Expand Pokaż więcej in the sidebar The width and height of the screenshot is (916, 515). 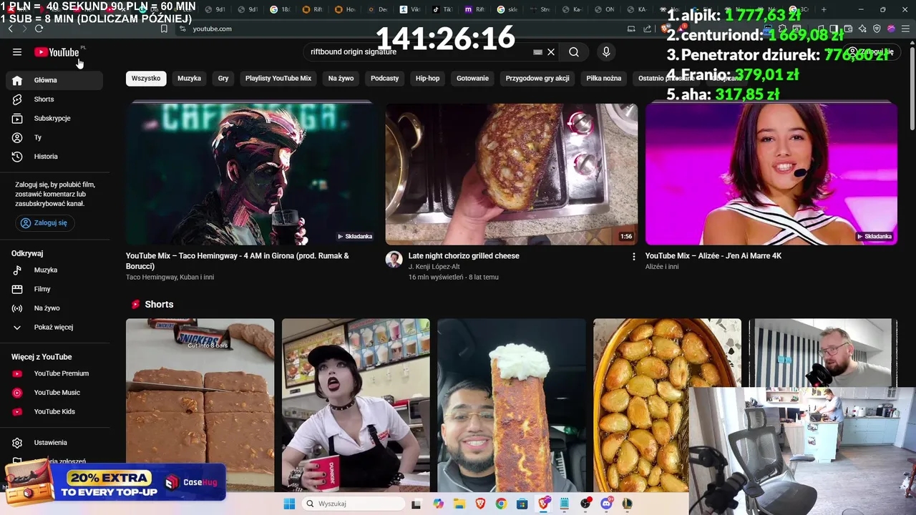point(54,327)
